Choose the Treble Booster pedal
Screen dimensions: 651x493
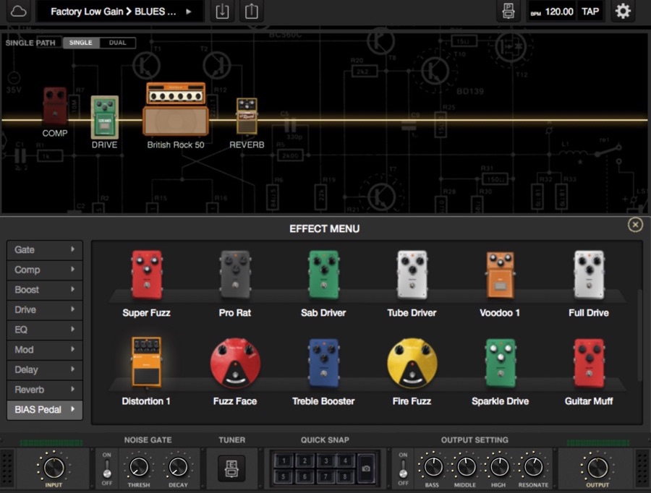(323, 363)
